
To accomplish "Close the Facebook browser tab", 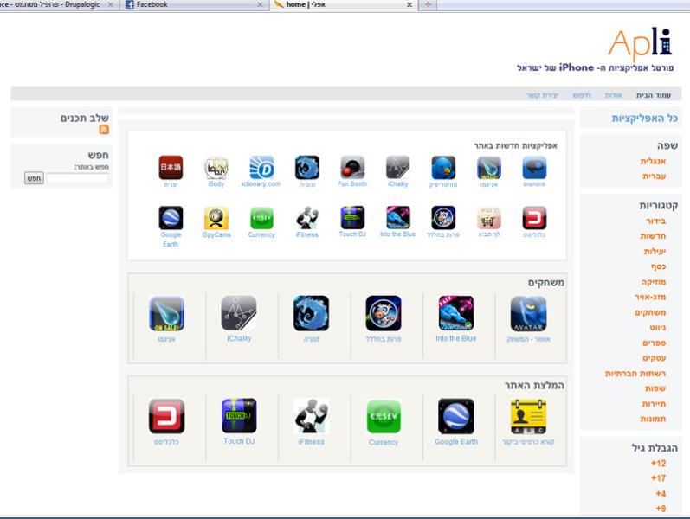I will coord(260,5).
